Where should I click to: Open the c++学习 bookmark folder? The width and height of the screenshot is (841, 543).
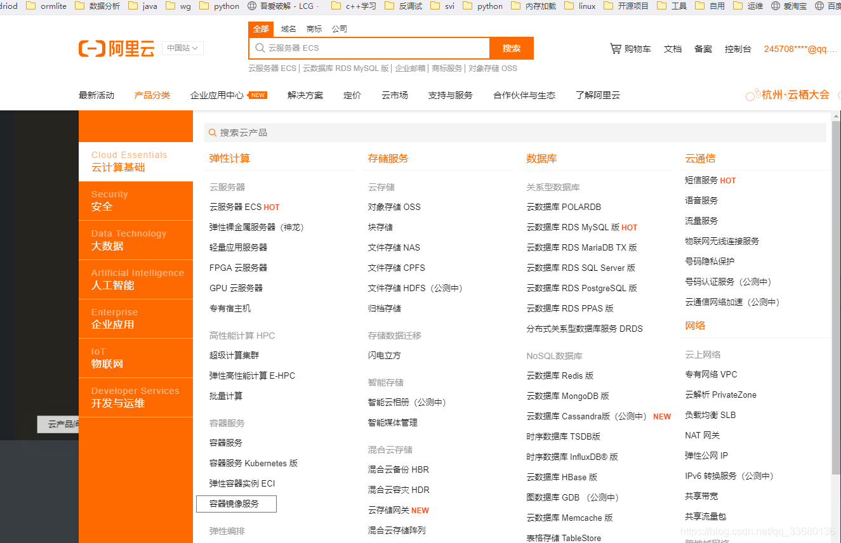pyautogui.click(x=354, y=6)
